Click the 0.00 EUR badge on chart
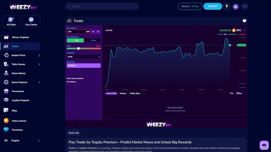This screenshot has width=271, height=152. coord(109,30)
